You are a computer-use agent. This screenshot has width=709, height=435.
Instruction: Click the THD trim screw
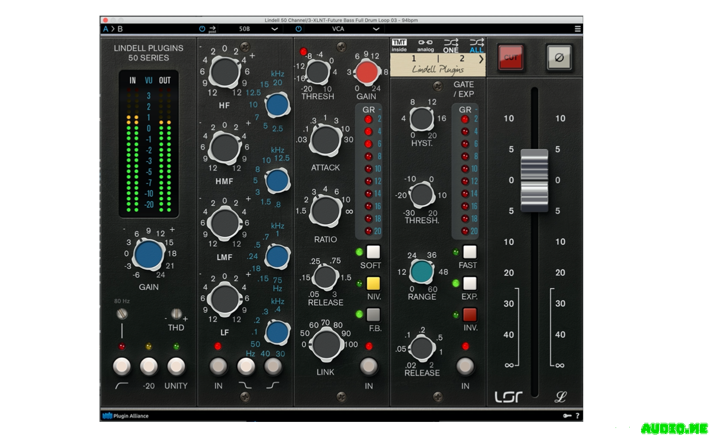(x=176, y=314)
